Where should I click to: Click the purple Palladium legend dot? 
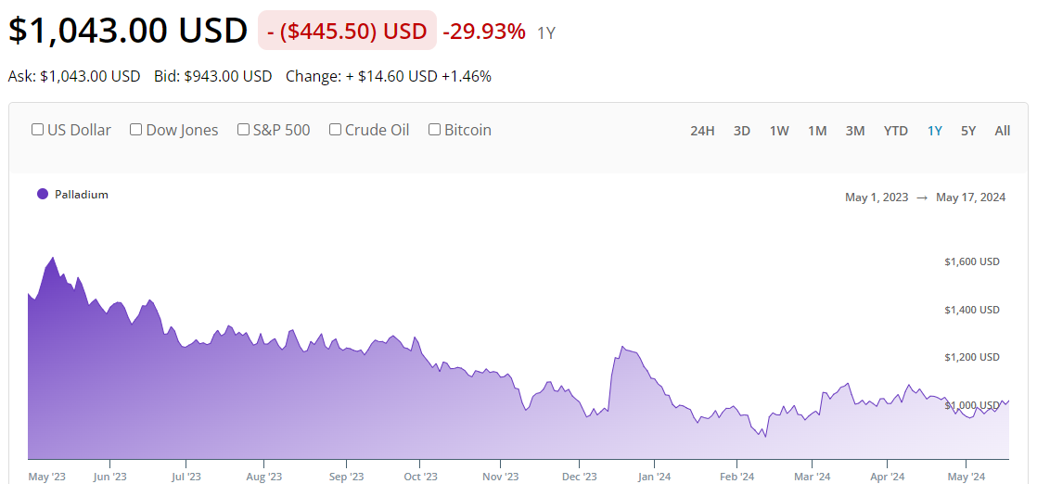(x=43, y=194)
